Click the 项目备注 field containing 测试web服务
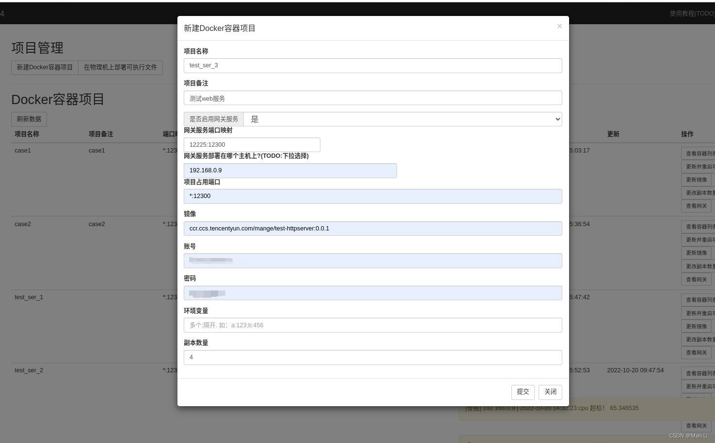Viewport: 715px width, 443px height. pyautogui.click(x=373, y=98)
